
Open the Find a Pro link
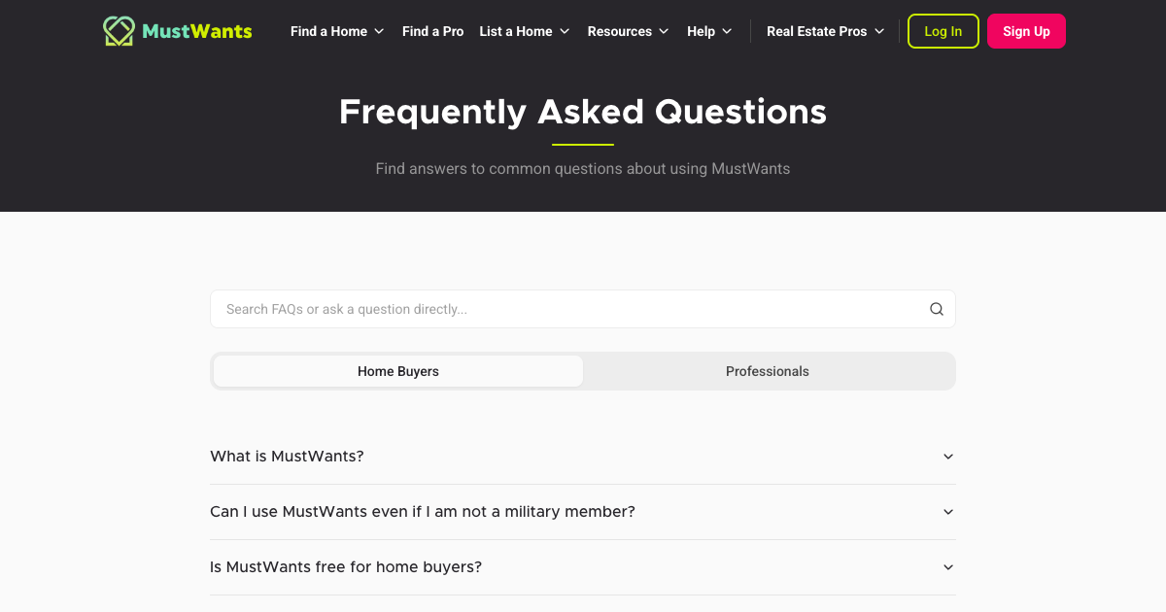click(x=432, y=31)
